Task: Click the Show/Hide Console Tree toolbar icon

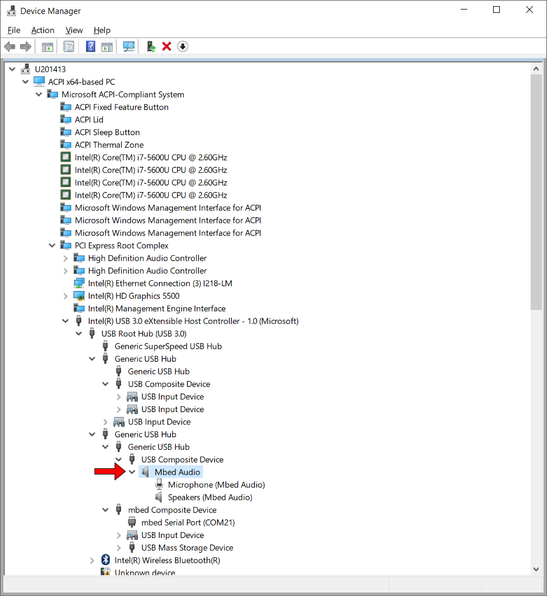Action: pyautogui.click(x=47, y=46)
